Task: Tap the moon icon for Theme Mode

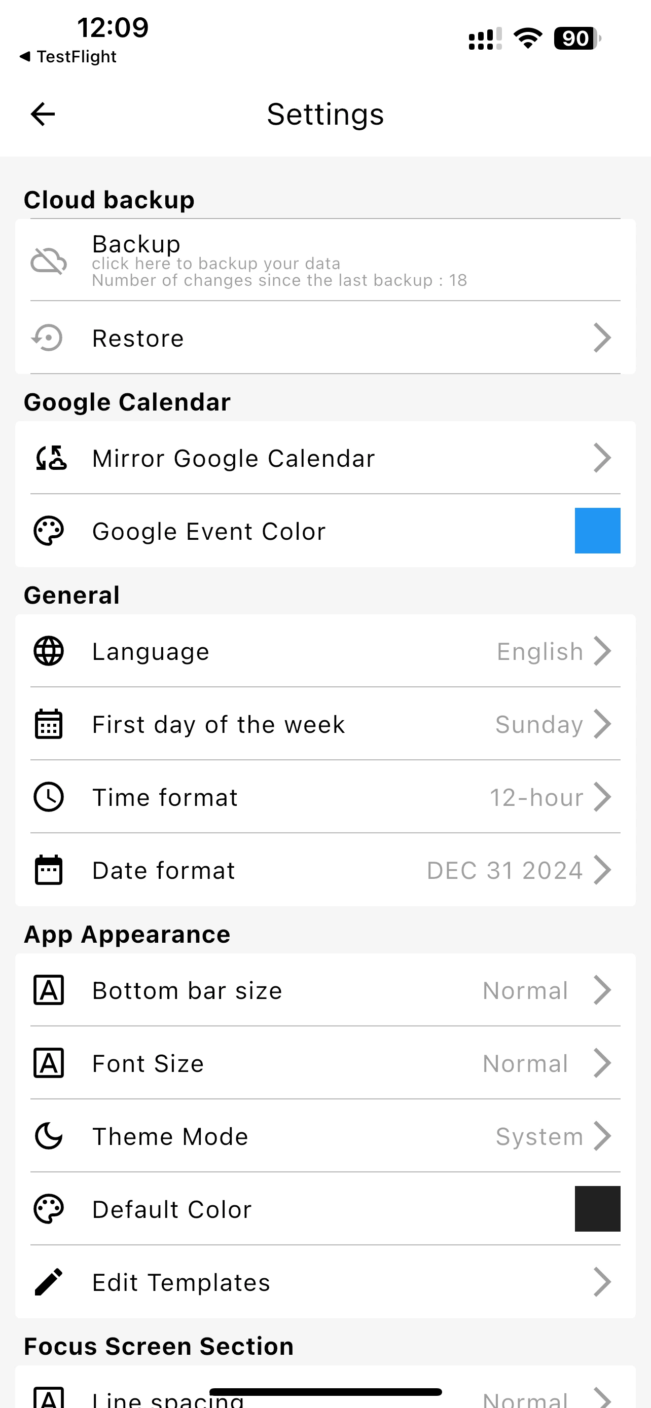Action: tap(49, 1136)
